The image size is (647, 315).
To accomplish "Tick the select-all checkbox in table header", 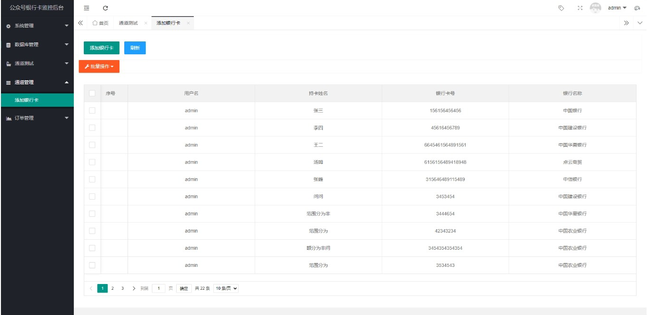I will (x=92, y=93).
